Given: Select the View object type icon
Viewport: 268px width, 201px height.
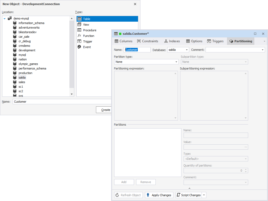Looking at the screenshot, I should tap(79, 24).
